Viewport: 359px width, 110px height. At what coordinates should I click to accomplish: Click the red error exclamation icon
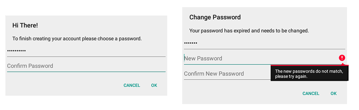pos(342,58)
